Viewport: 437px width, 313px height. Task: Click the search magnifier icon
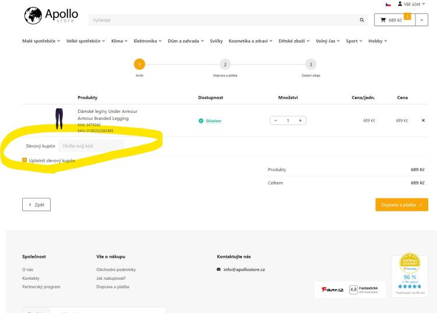362,20
